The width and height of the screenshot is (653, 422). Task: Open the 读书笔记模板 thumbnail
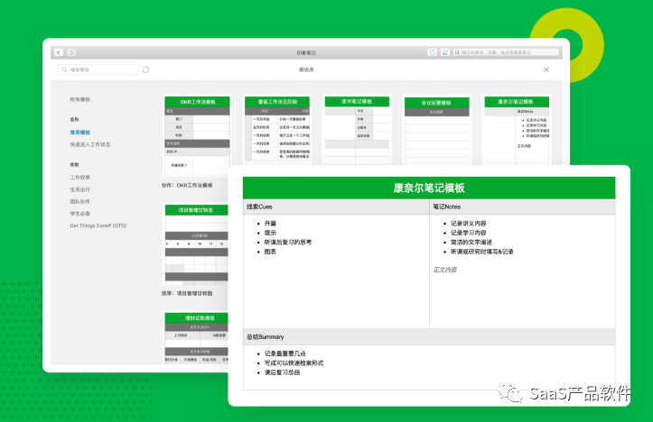pos(357,129)
